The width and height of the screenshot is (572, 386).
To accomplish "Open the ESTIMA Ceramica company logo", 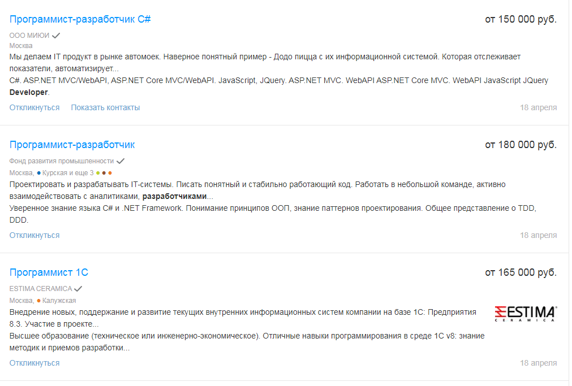I will (x=526, y=314).
